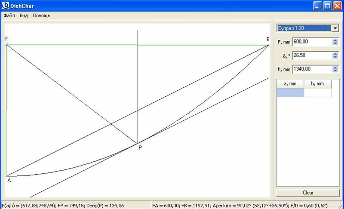Select the empty cell under b, mm

(x=317, y=92)
